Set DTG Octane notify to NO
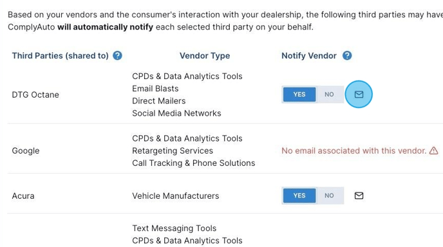 tap(329, 95)
